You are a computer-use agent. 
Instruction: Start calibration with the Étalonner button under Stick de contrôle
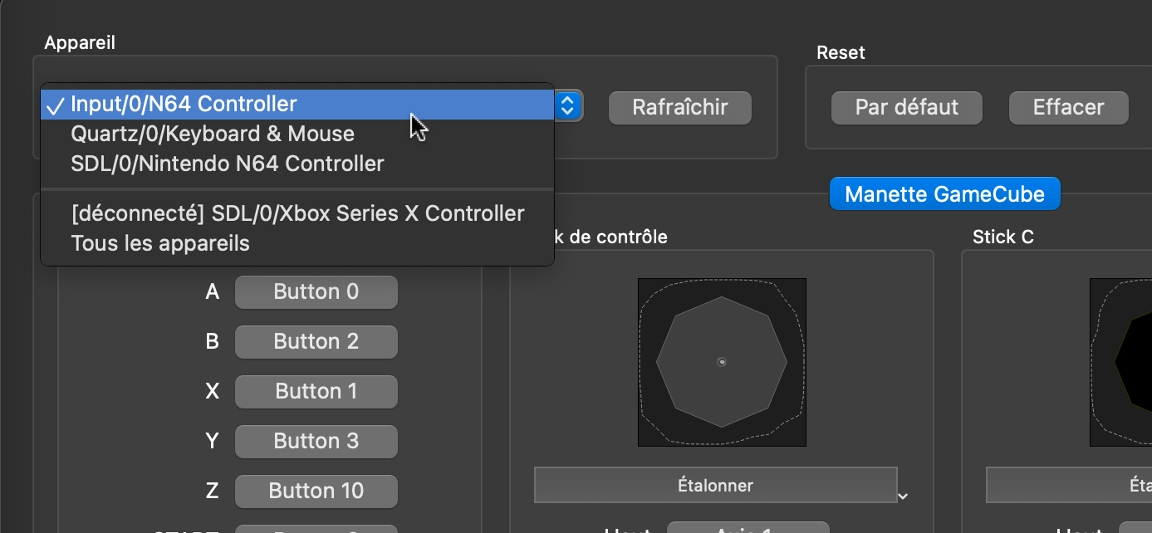(x=715, y=485)
